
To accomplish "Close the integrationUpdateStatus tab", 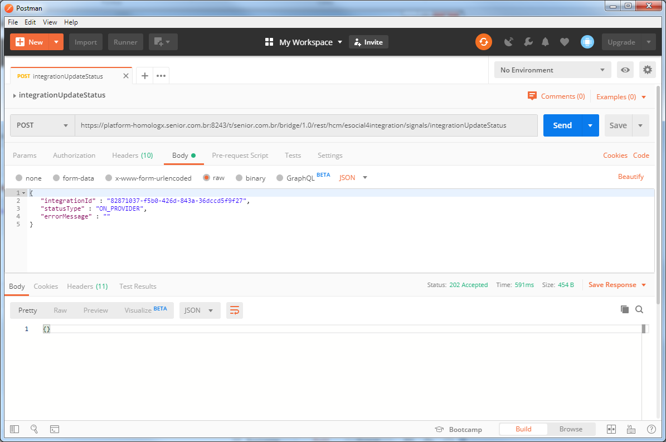I will click(126, 76).
